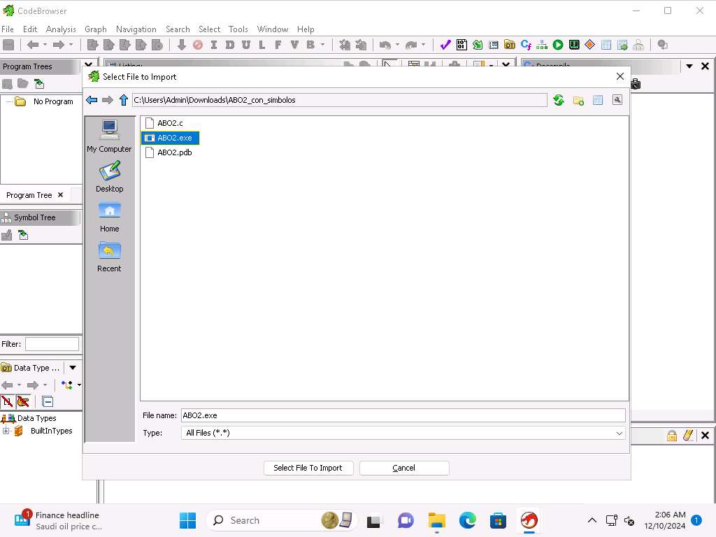Cancel the import file dialog
The height and width of the screenshot is (537, 716).
point(403,468)
